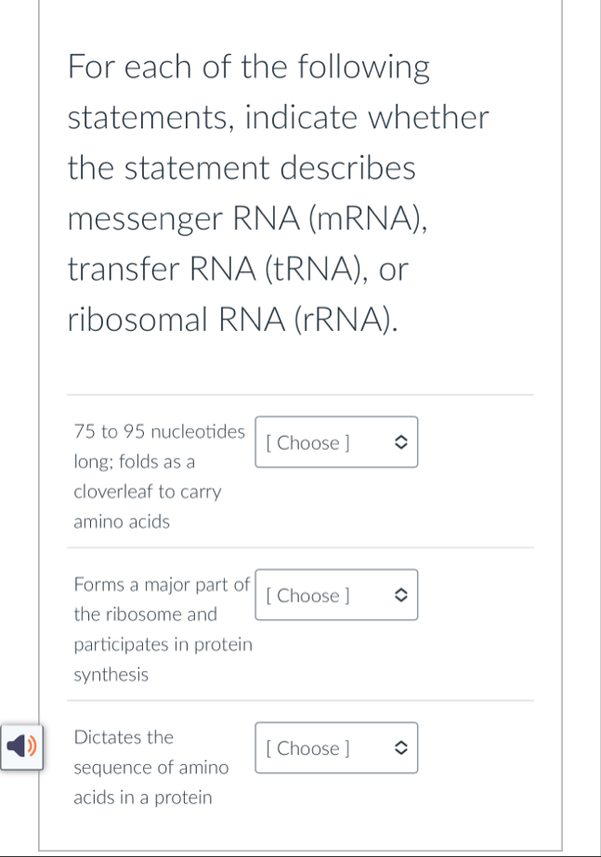Screen dimensions: 601x857
Task: Click the line "statements, indicate whether"
Action: coord(278,118)
